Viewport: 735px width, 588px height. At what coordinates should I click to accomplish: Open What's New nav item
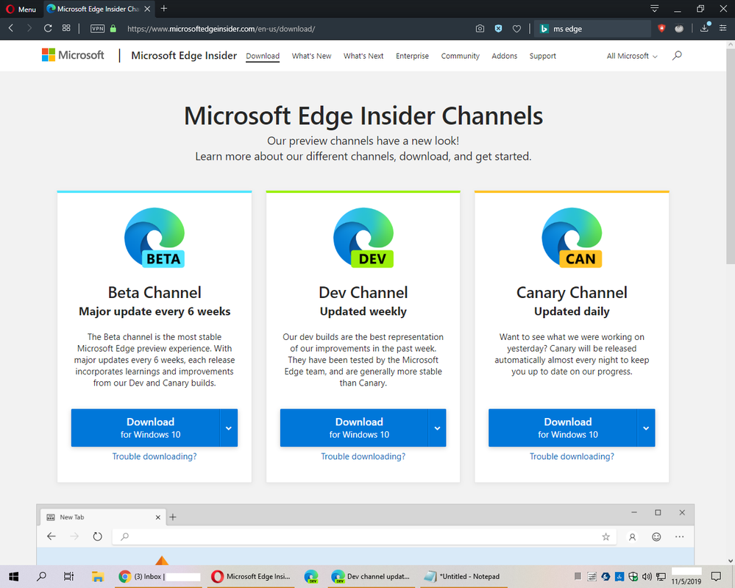pyautogui.click(x=311, y=56)
